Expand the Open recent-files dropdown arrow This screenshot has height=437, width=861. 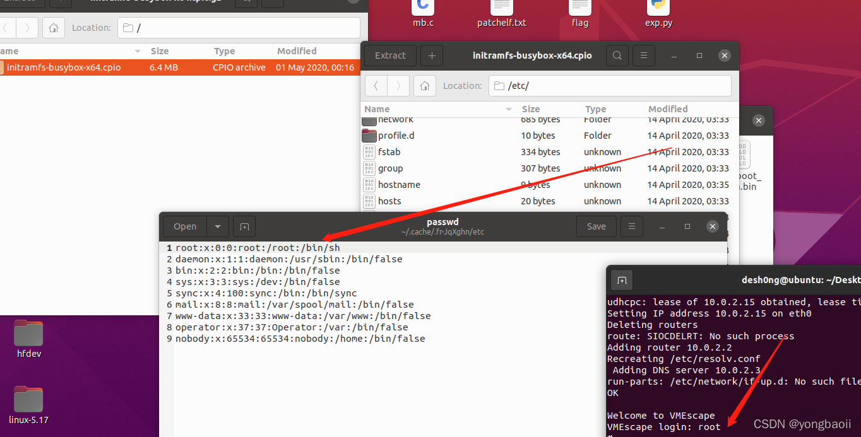point(217,226)
